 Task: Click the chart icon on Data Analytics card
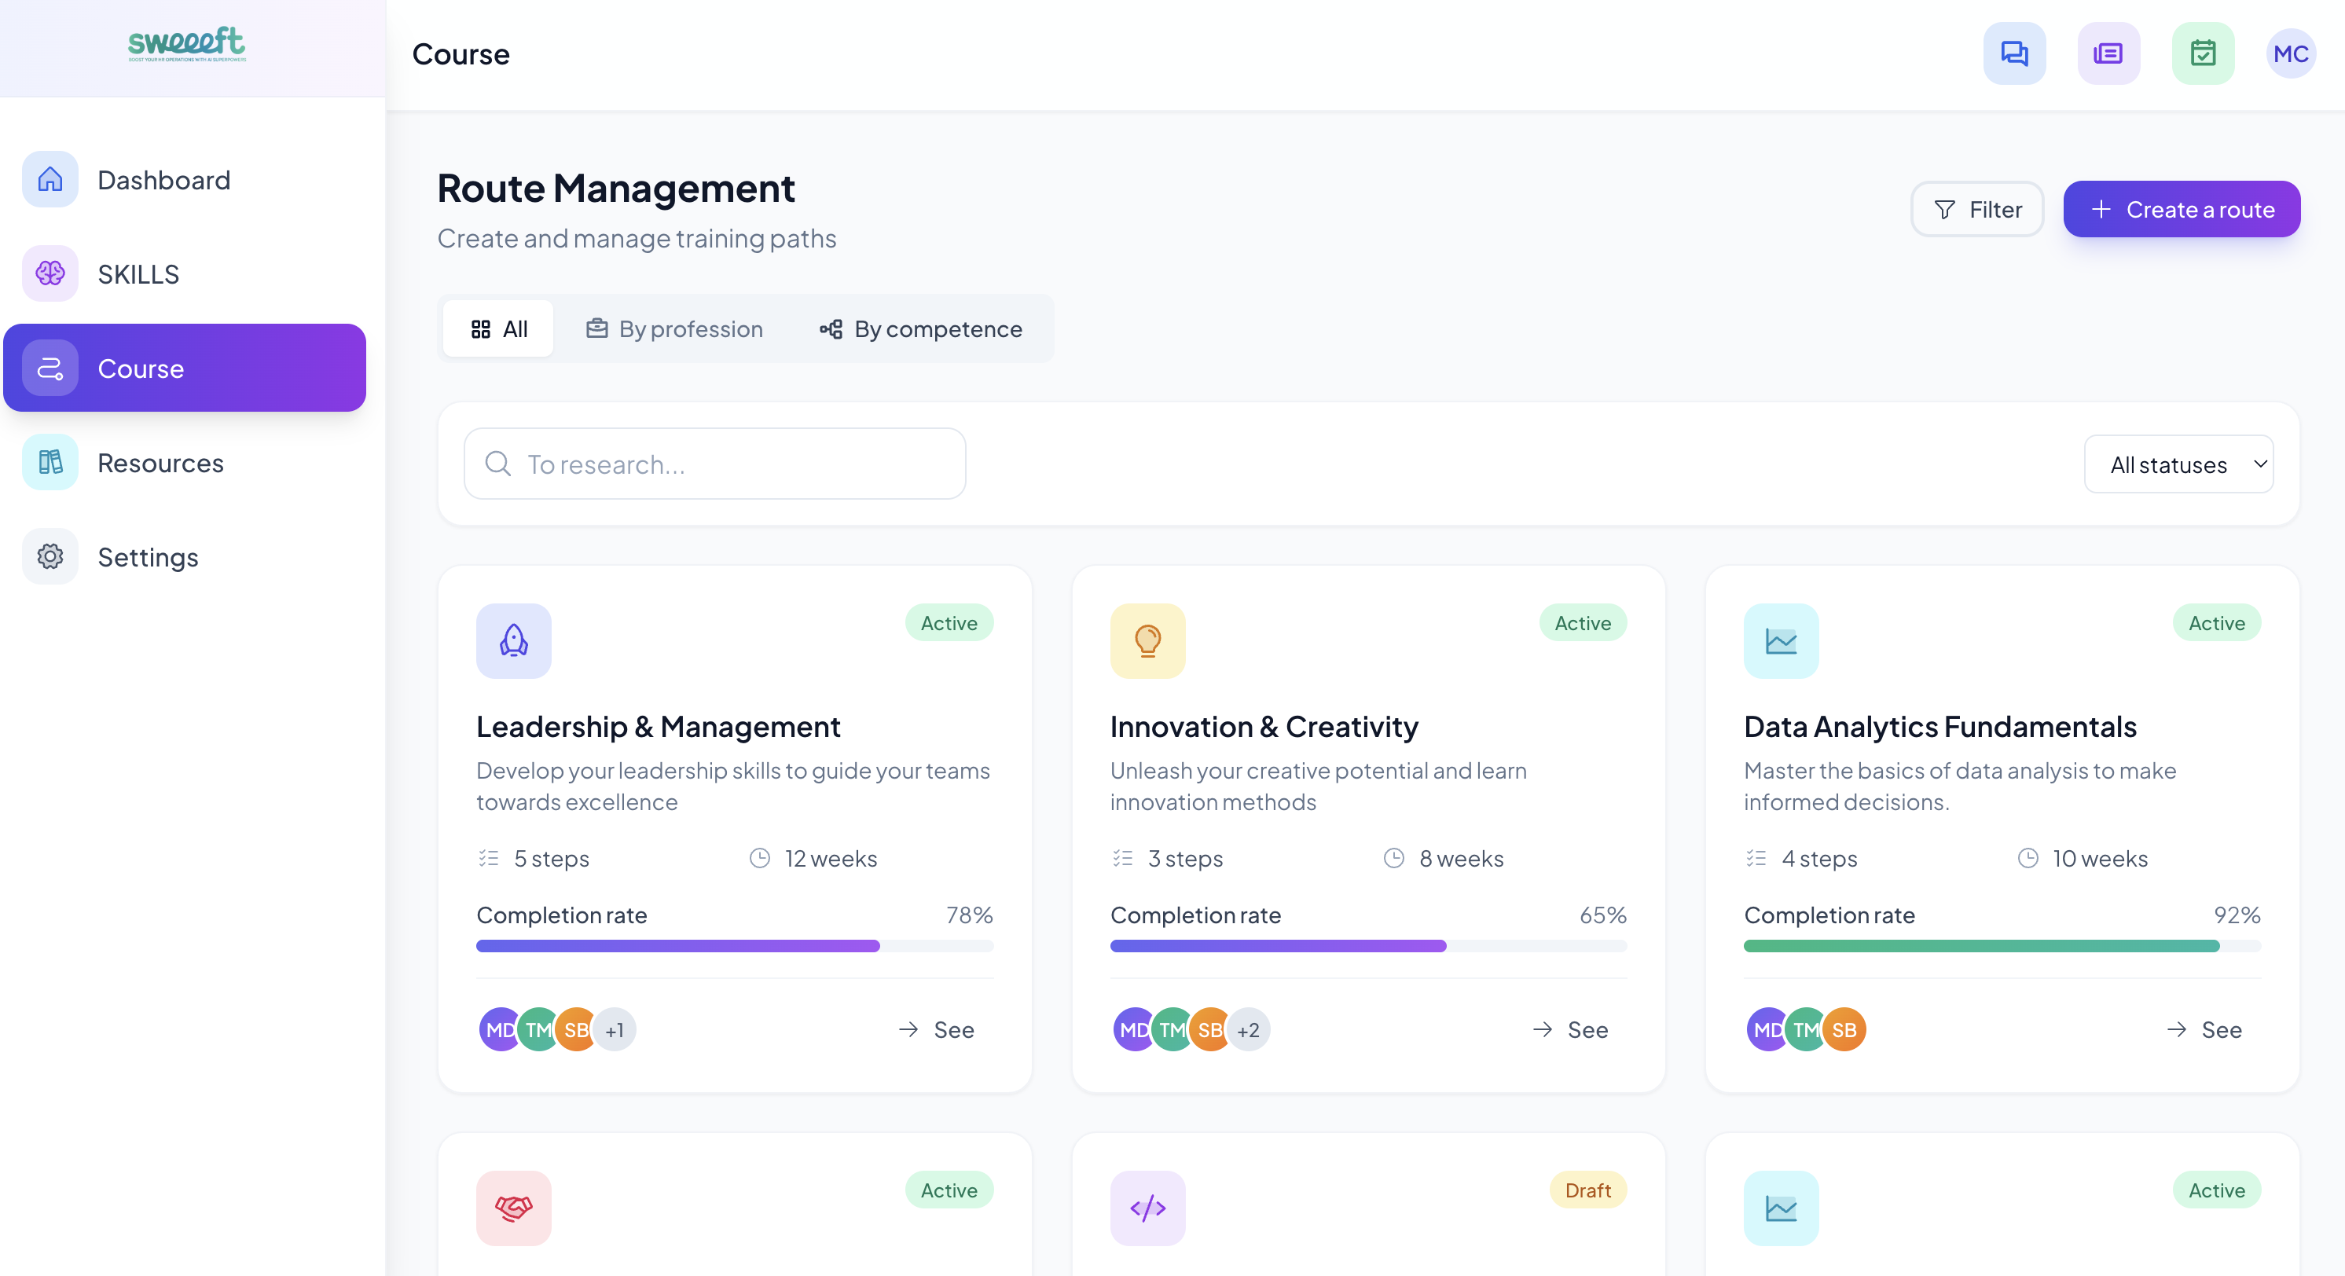1781,640
